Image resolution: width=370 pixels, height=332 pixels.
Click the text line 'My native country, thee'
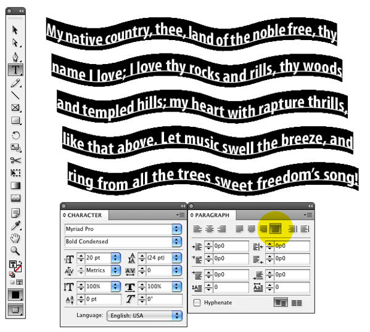[115, 34]
